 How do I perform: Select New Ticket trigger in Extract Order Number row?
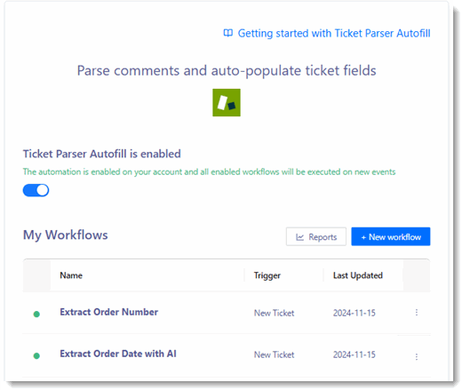[x=275, y=313]
